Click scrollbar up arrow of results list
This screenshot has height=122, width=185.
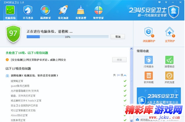131,49
